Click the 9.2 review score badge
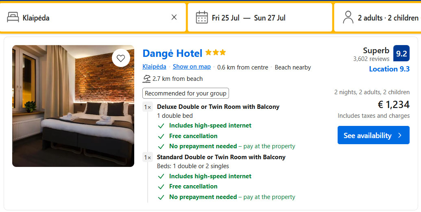 (401, 54)
